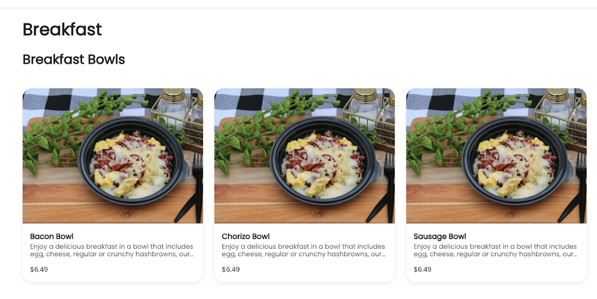Click the Chorizo Bowl title
Screen dimensions: 597x299
[246, 236]
